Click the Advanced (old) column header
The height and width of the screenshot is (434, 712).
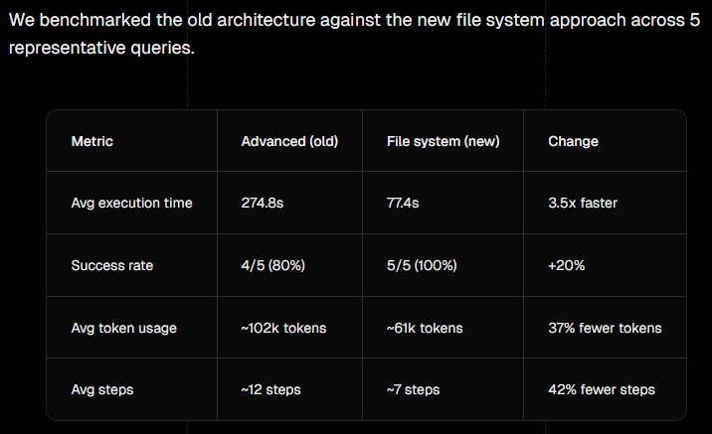tap(289, 141)
